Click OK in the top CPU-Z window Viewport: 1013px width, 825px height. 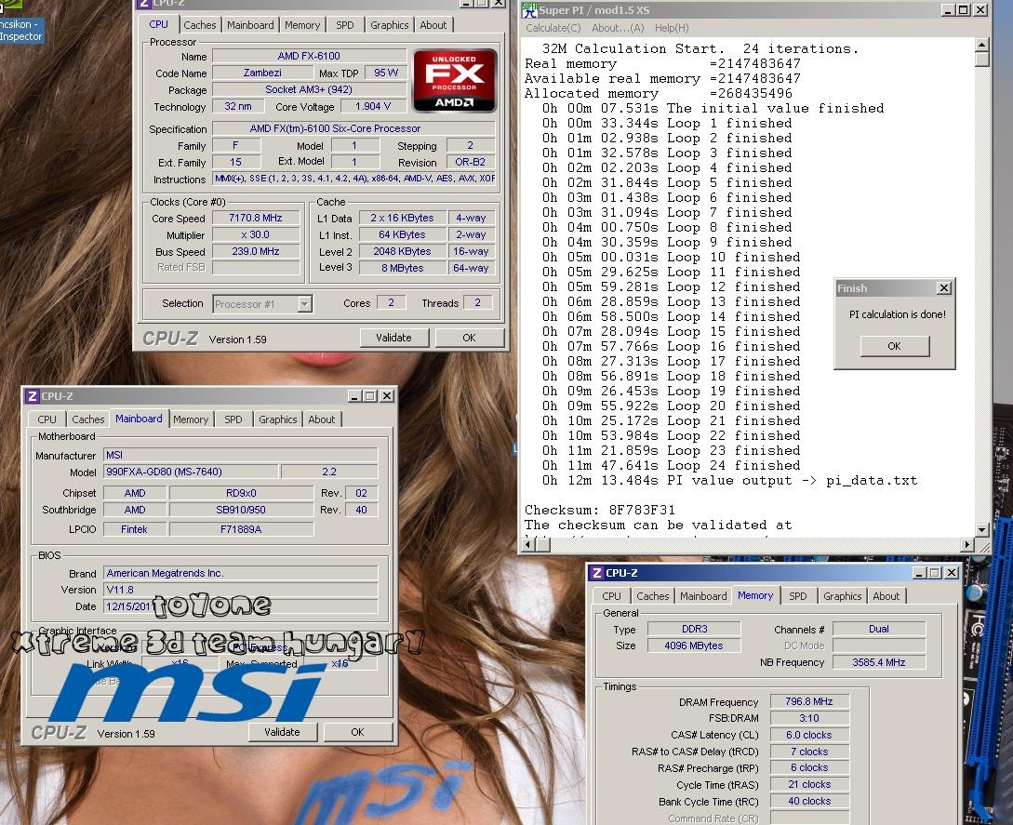coord(469,338)
